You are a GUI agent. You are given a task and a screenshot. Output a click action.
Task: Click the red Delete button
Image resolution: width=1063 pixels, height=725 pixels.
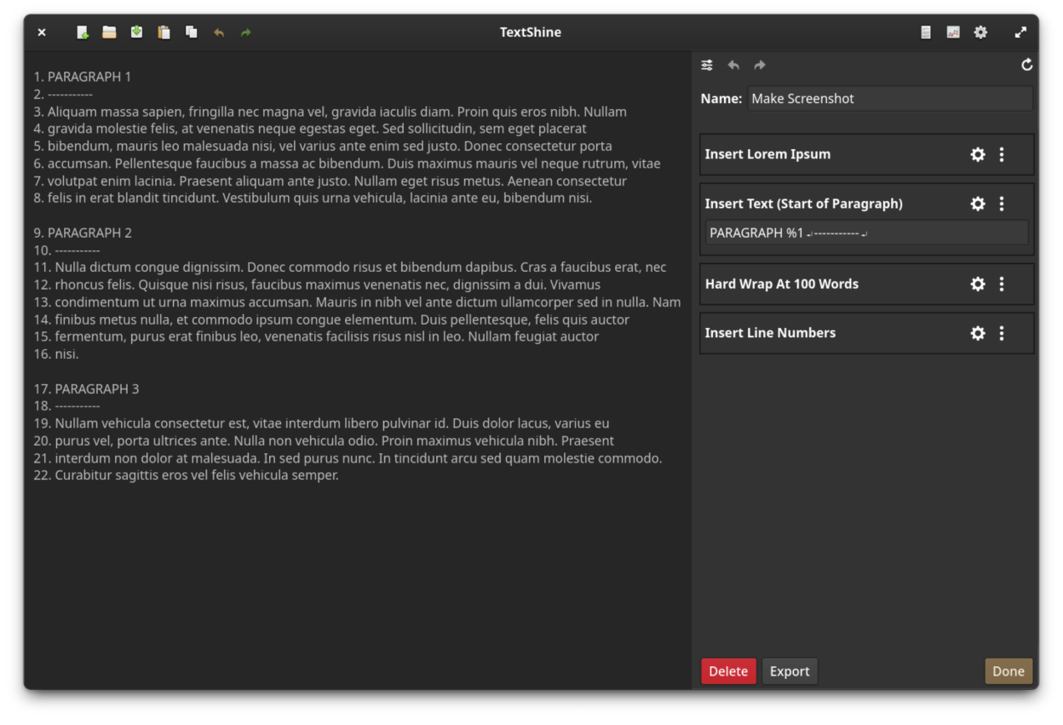(x=728, y=671)
